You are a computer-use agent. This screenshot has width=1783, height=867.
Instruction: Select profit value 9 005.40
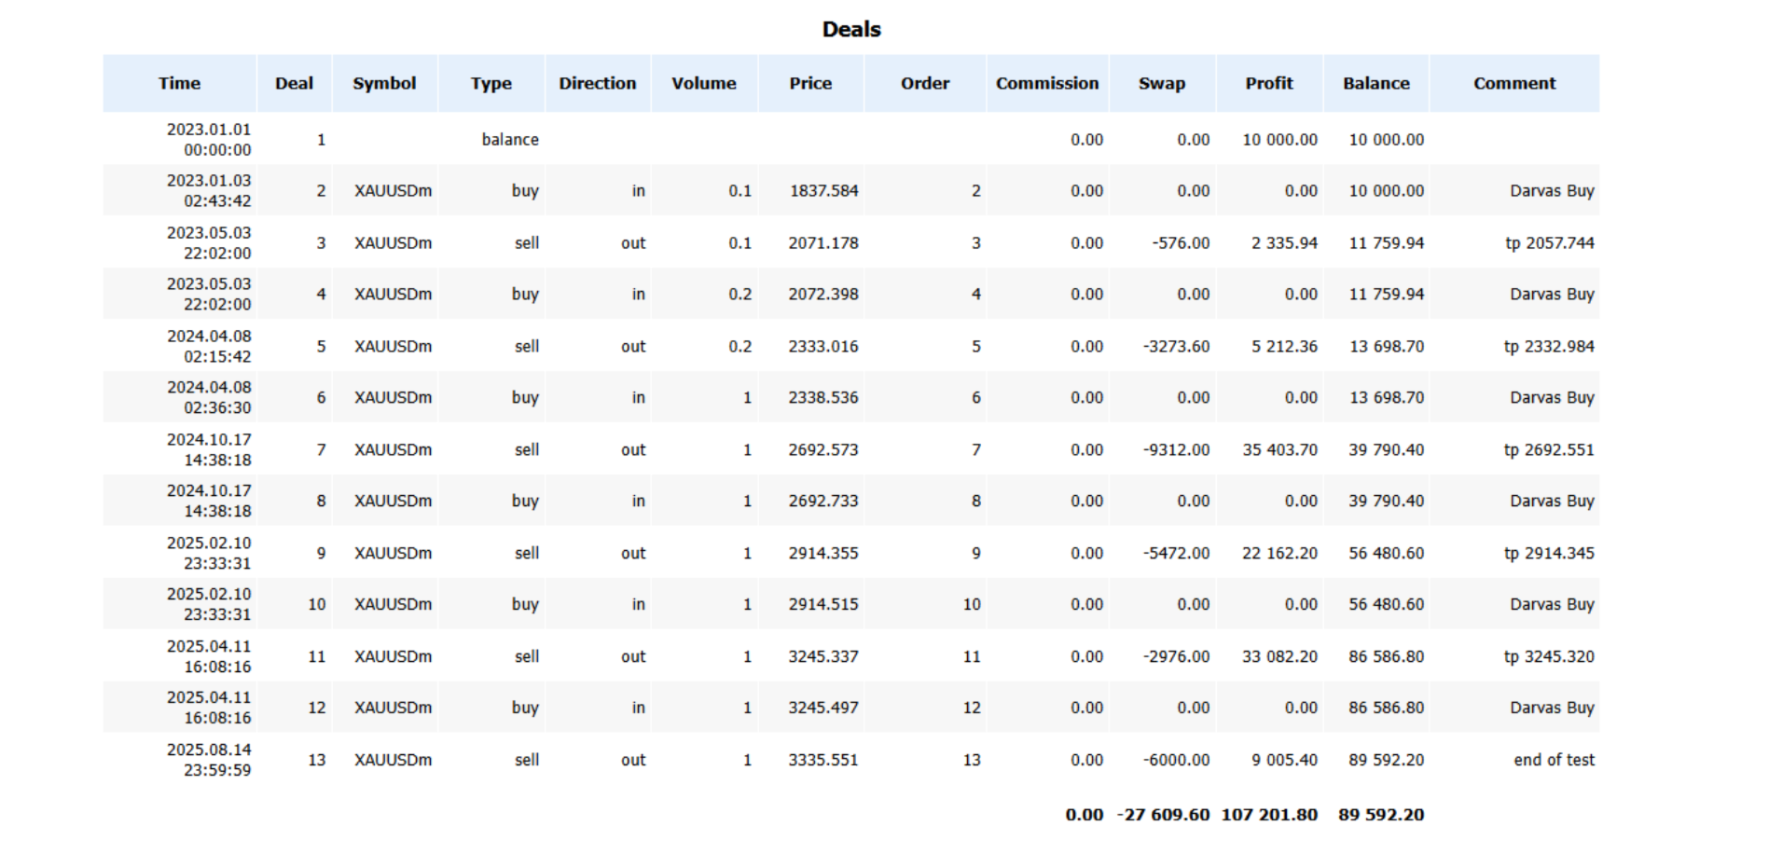point(1284,761)
